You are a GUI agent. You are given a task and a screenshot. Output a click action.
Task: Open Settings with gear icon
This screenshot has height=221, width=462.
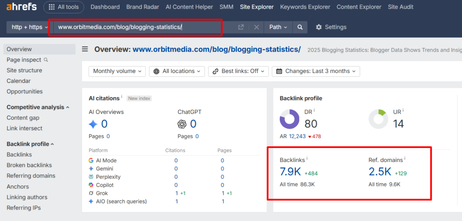pos(331,27)
